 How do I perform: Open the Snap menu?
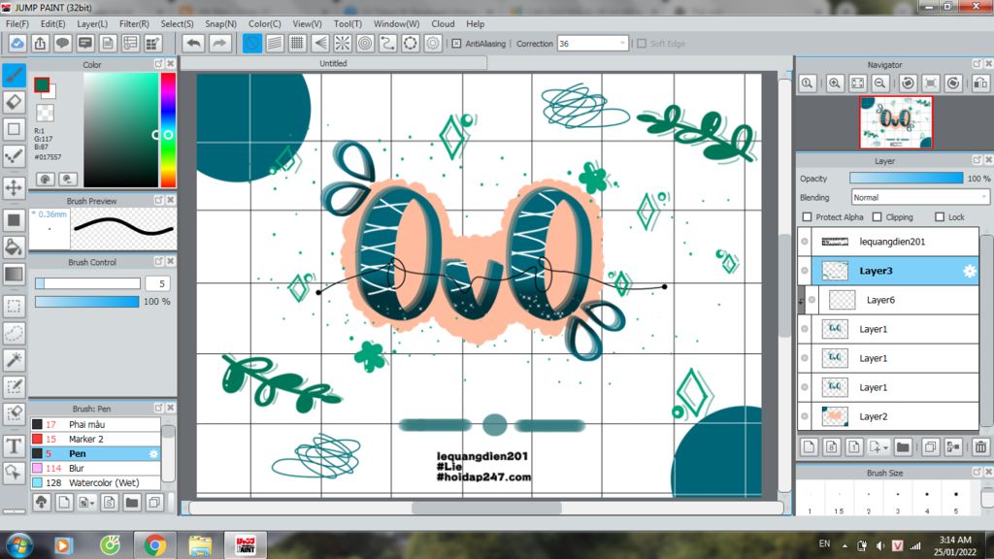click(220, 23)
